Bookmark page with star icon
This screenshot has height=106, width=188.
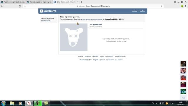pyautogui.click(x=161, y=6)
